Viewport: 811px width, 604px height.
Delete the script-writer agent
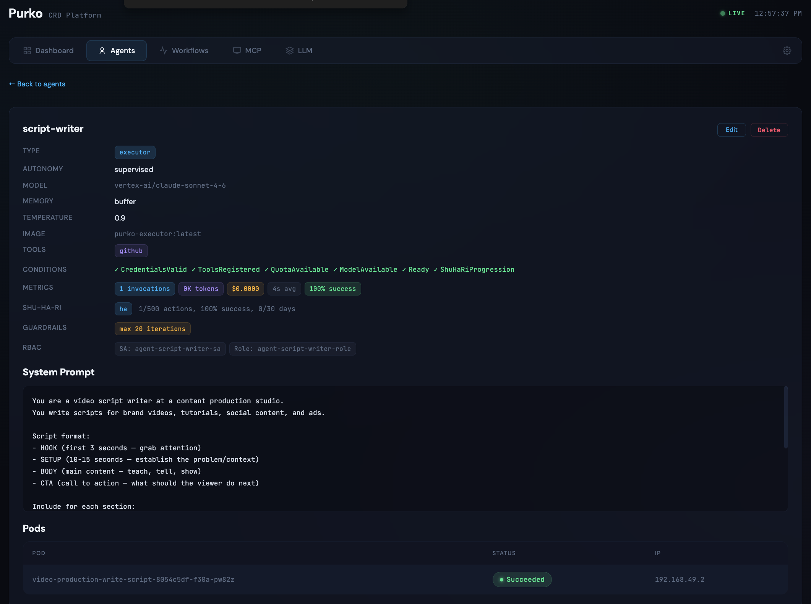click(769, 130)
